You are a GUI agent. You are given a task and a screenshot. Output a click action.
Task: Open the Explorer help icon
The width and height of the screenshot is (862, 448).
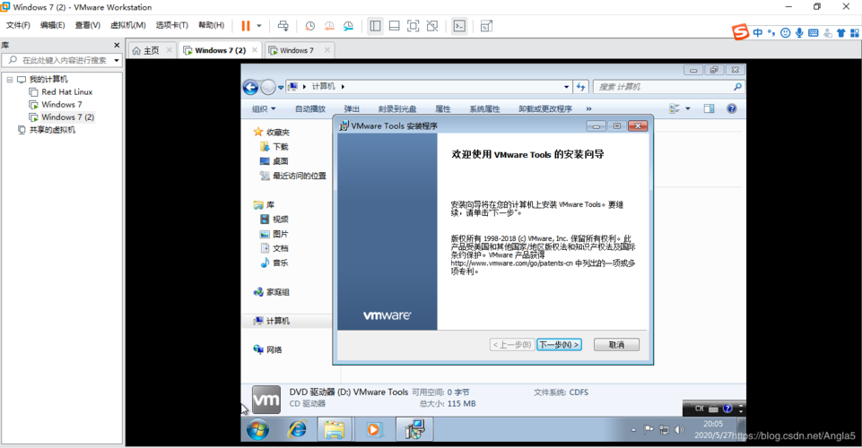(x=732, y=108)
